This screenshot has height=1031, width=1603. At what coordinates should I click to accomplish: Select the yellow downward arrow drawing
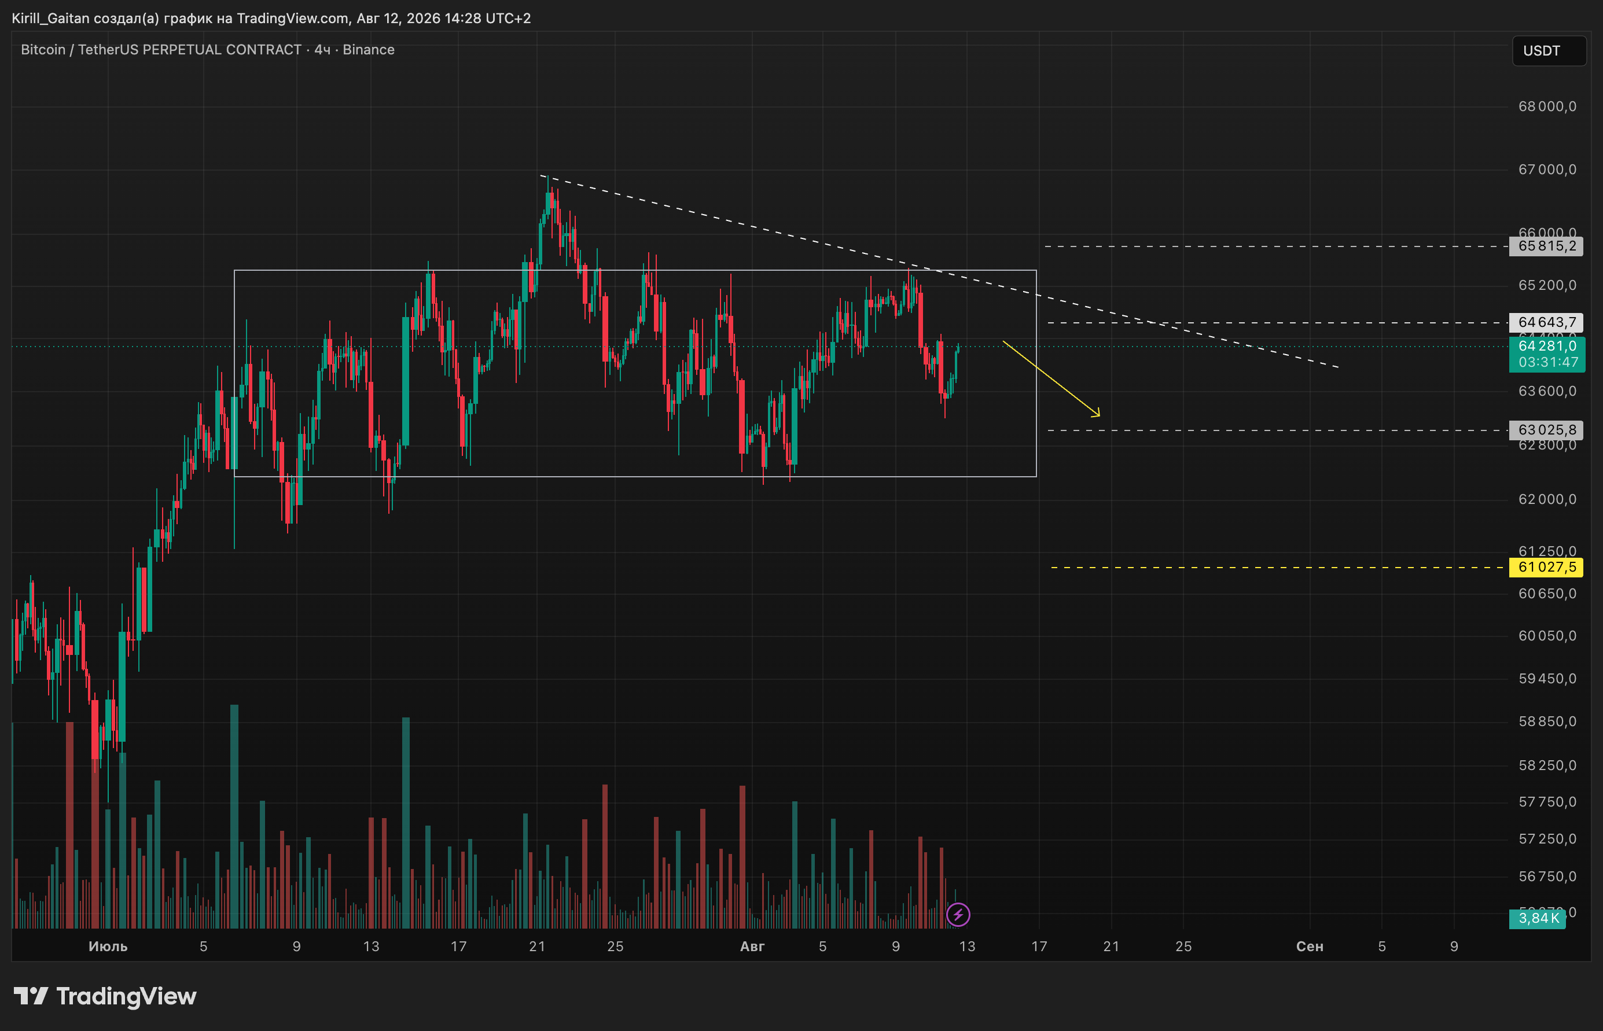1051,379
